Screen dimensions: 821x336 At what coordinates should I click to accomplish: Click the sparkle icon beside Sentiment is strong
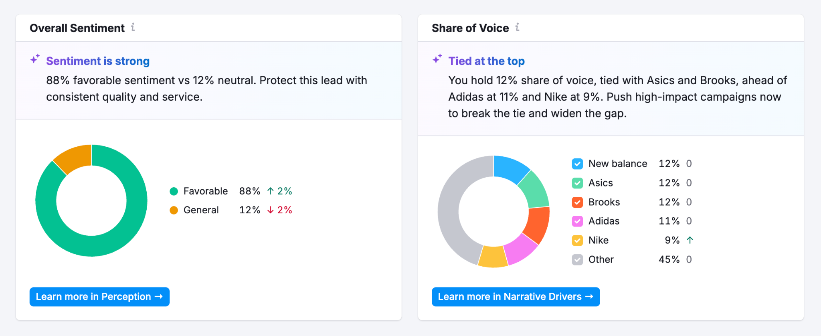[35, 59]
